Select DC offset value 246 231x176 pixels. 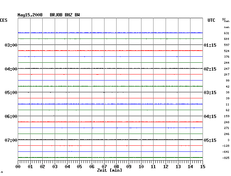point(227,134)
